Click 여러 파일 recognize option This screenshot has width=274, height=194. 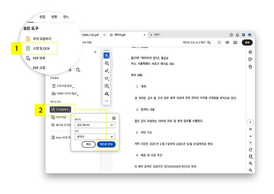pos(59,117)
